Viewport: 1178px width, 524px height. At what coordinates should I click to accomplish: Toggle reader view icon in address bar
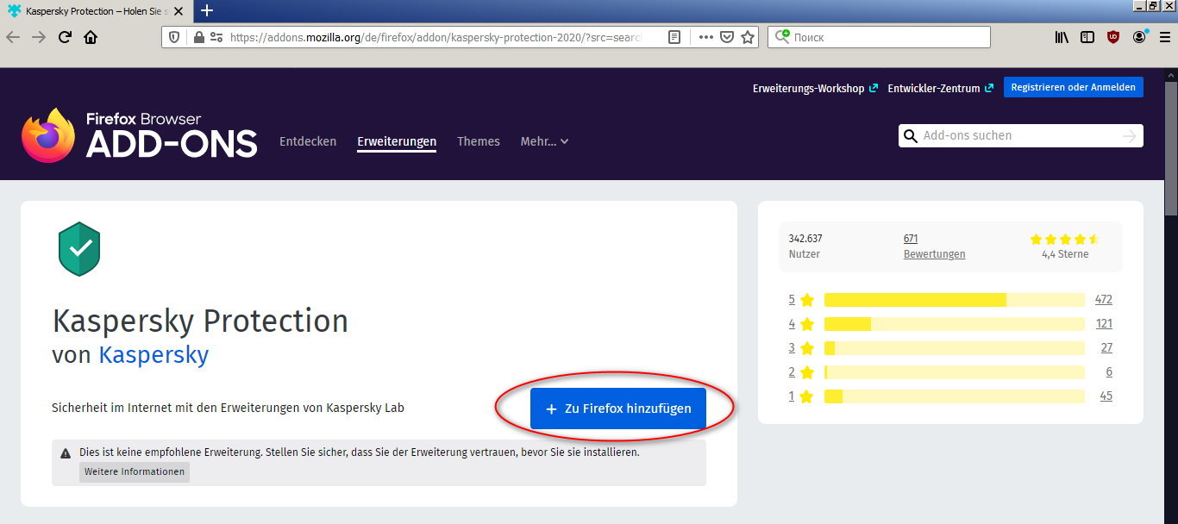[674, 37]
